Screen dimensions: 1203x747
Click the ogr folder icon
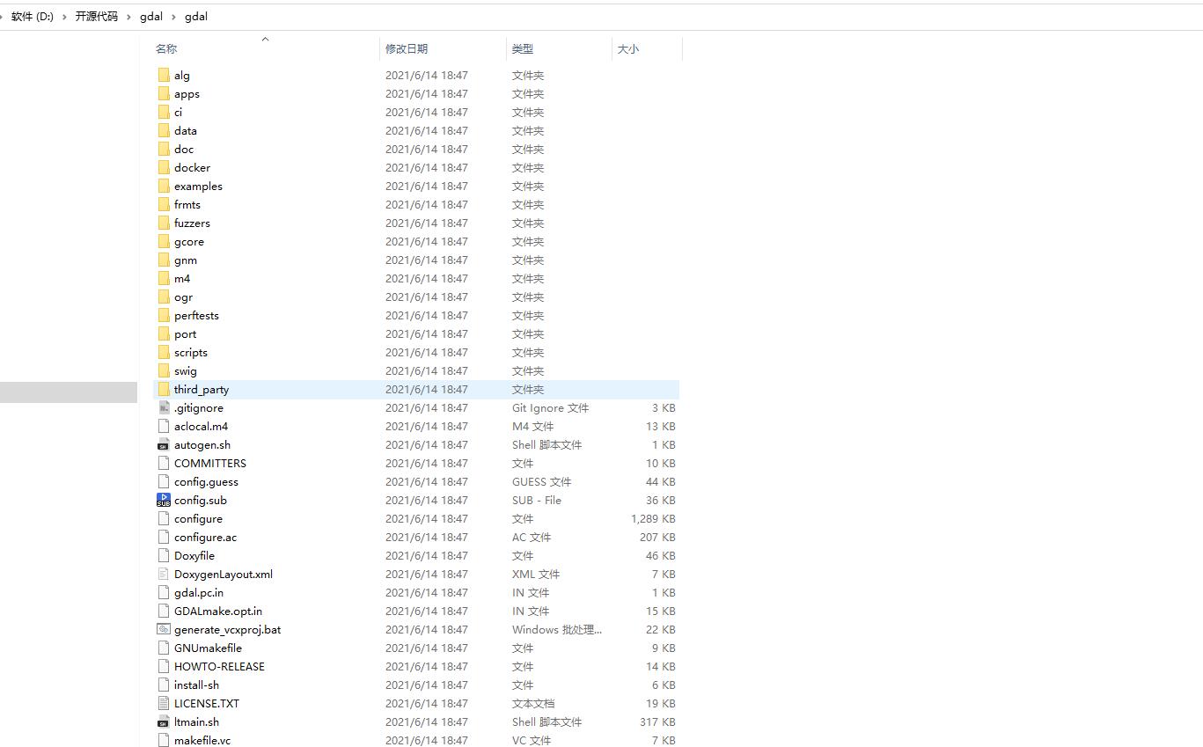click(164, 297)
